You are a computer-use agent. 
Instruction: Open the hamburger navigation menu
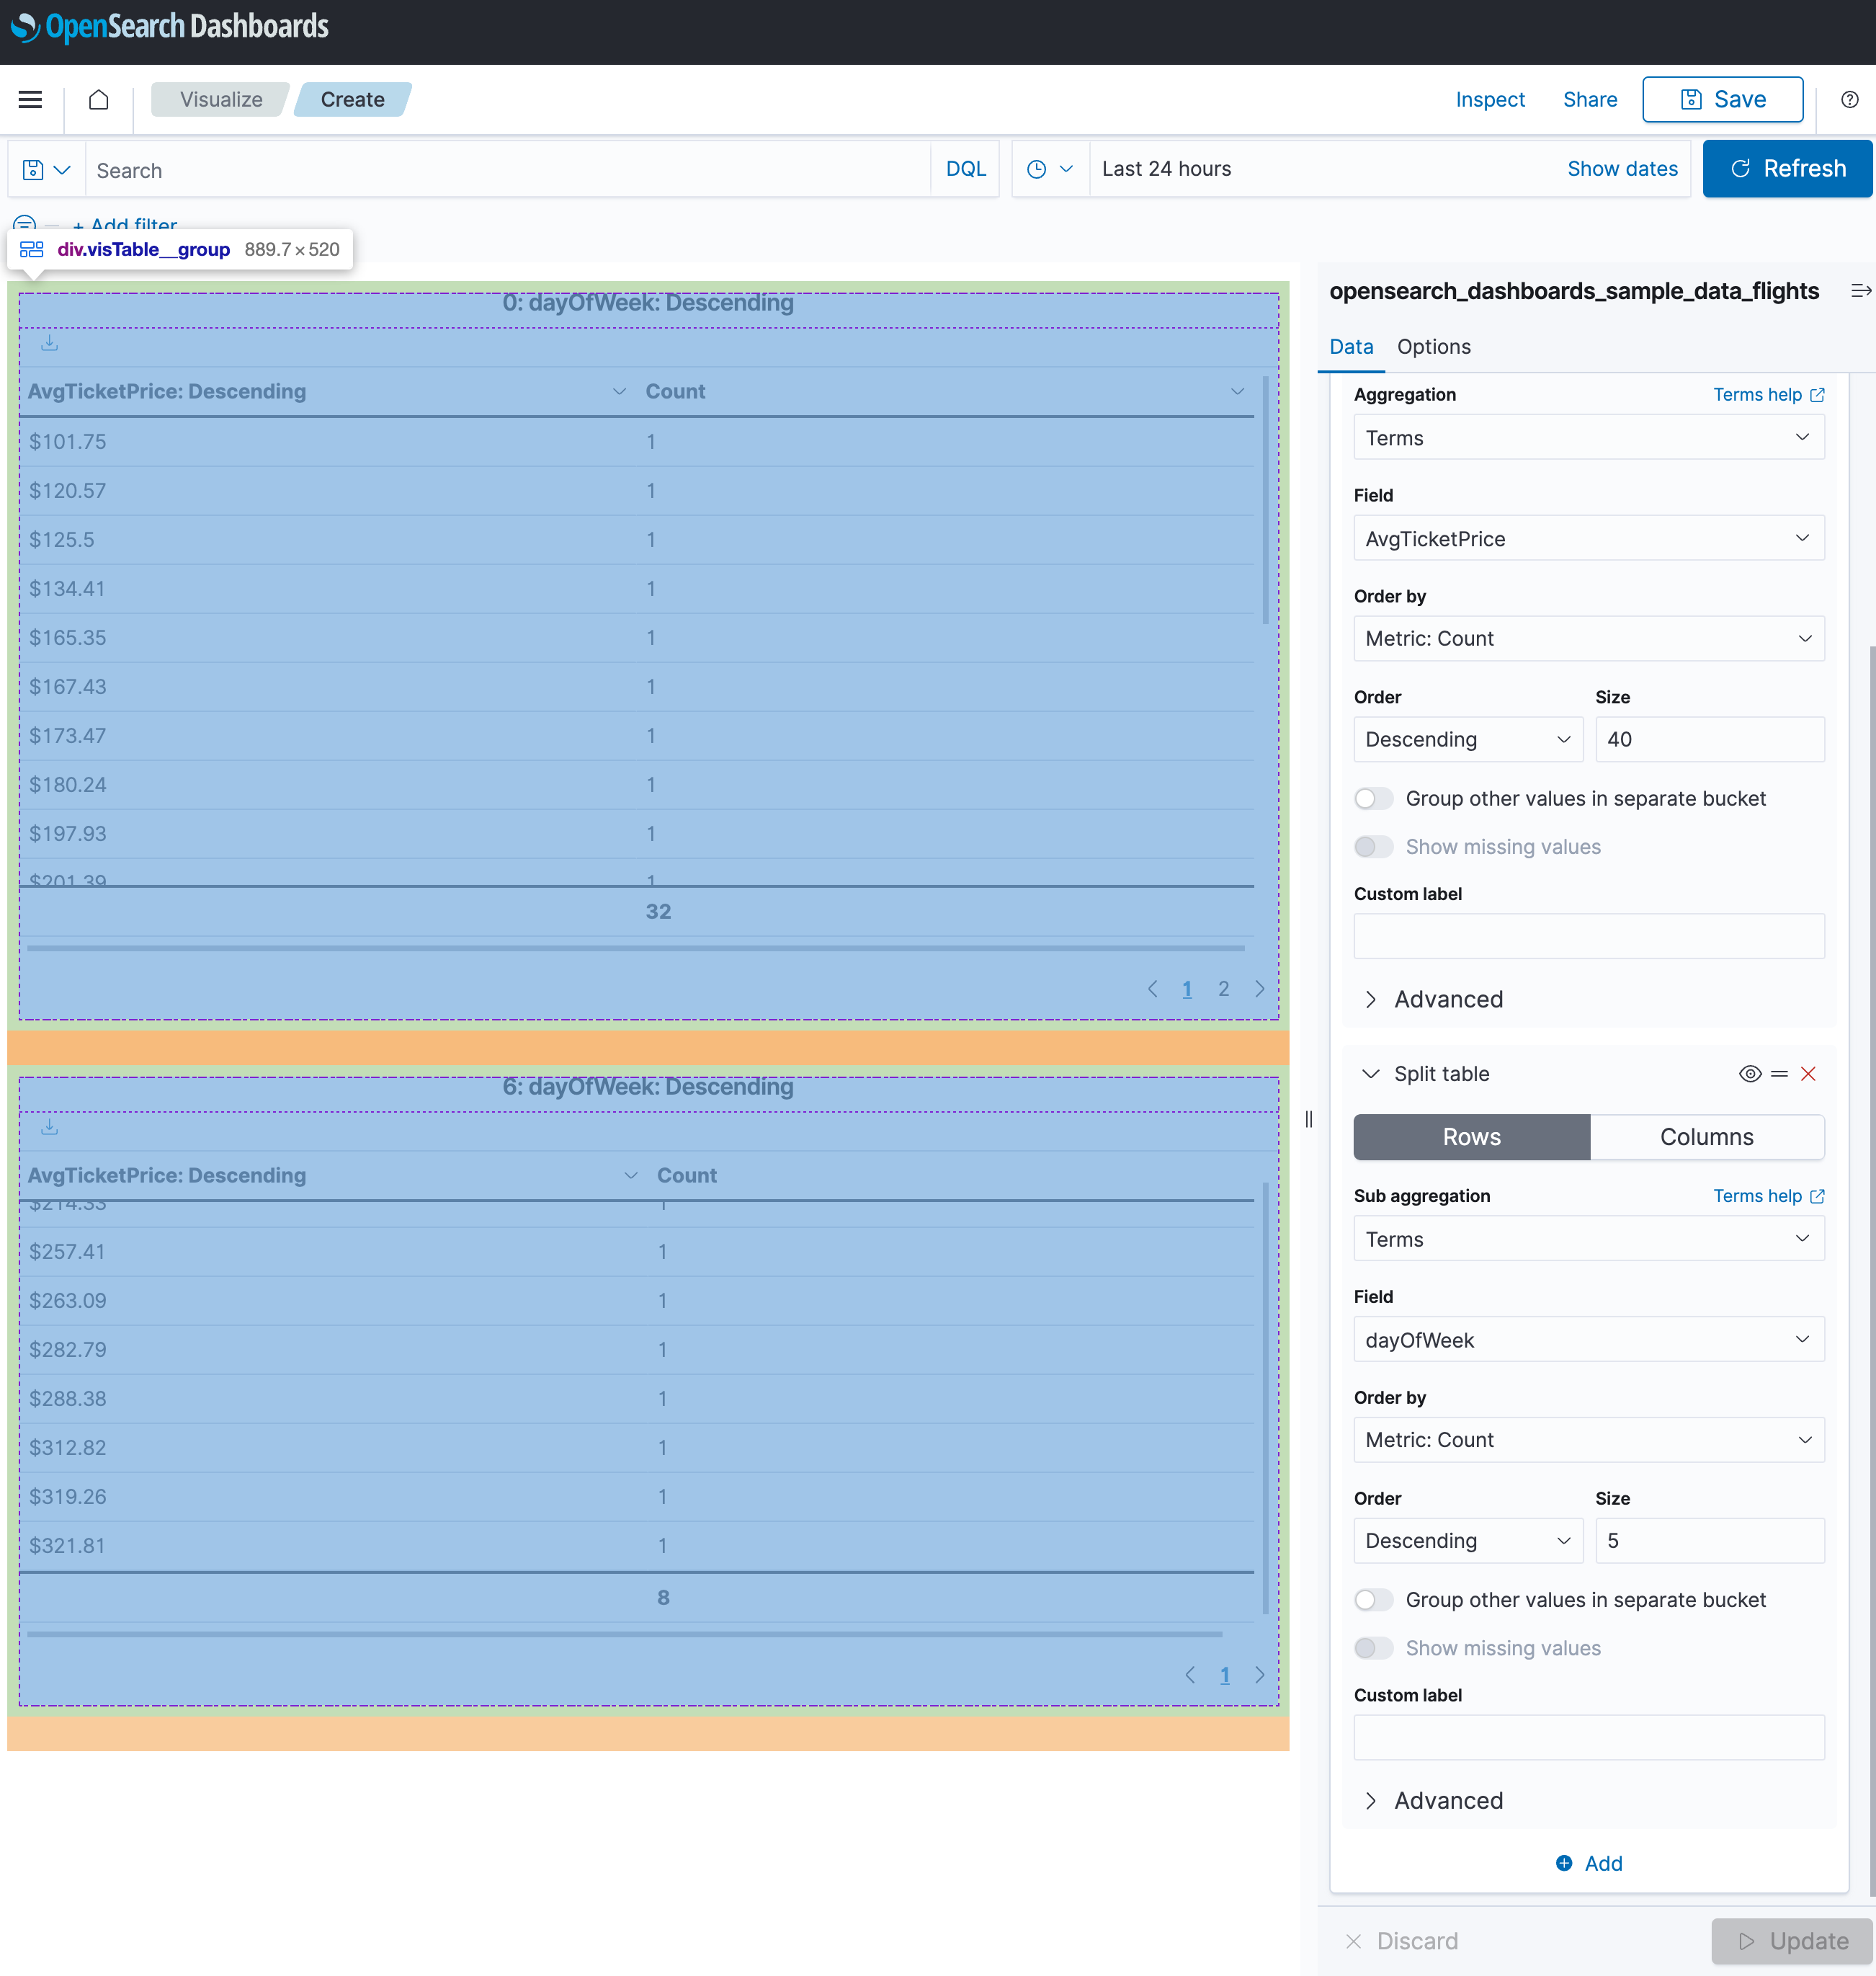(30, 99)
